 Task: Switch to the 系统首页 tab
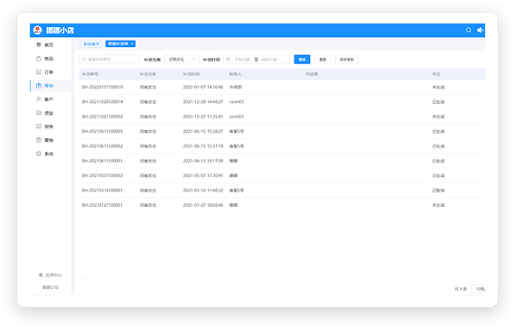(x=91, y=43)
